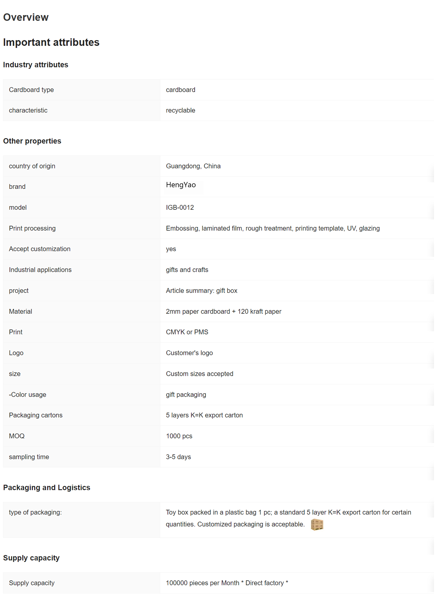Select the Important attributes heading

(51, 42)
